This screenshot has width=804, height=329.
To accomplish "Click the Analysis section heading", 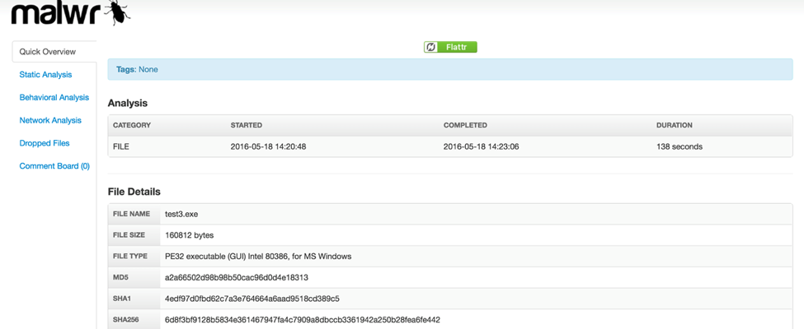I will point(128,104).
